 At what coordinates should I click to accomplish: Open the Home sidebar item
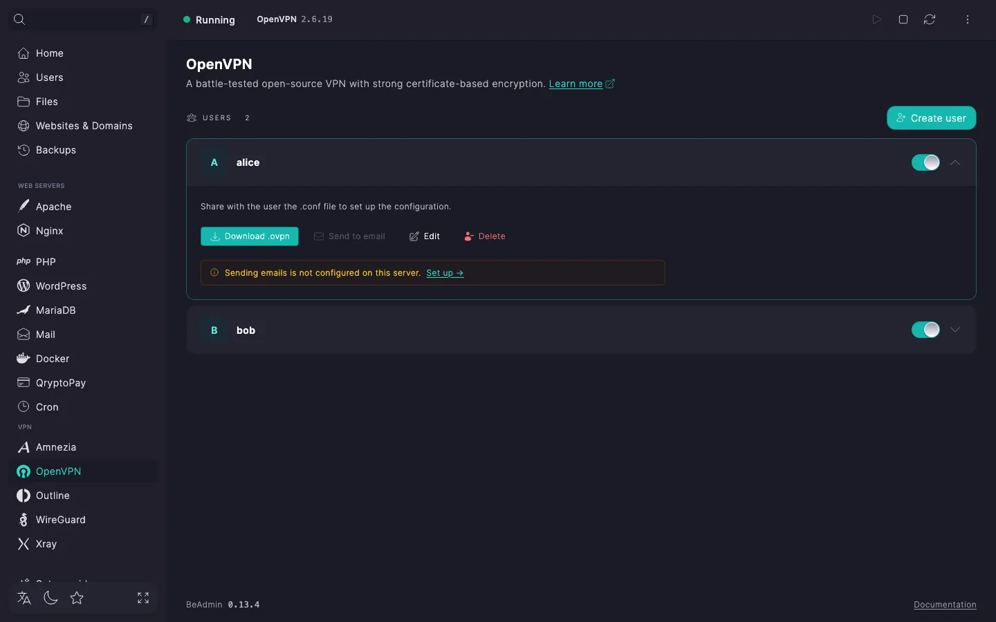tap(83, 53)
